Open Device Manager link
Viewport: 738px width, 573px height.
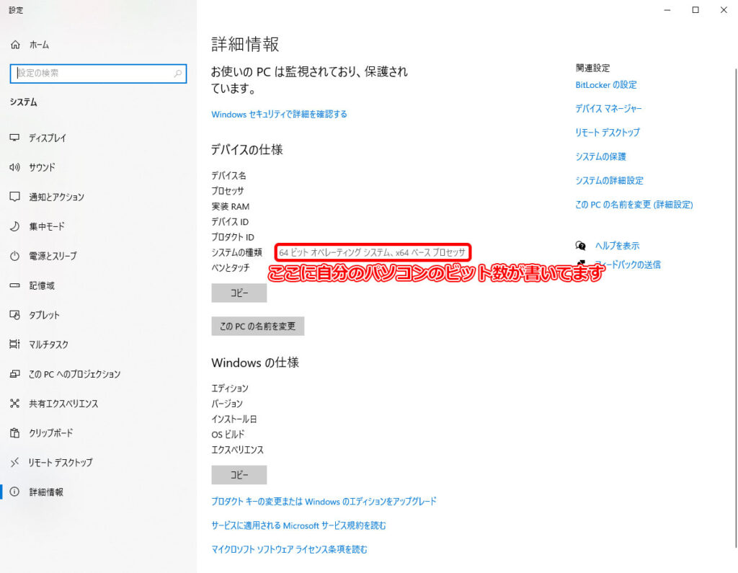point(608,109)
